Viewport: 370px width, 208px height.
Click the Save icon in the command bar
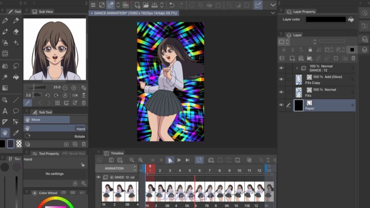pos(155,5)
